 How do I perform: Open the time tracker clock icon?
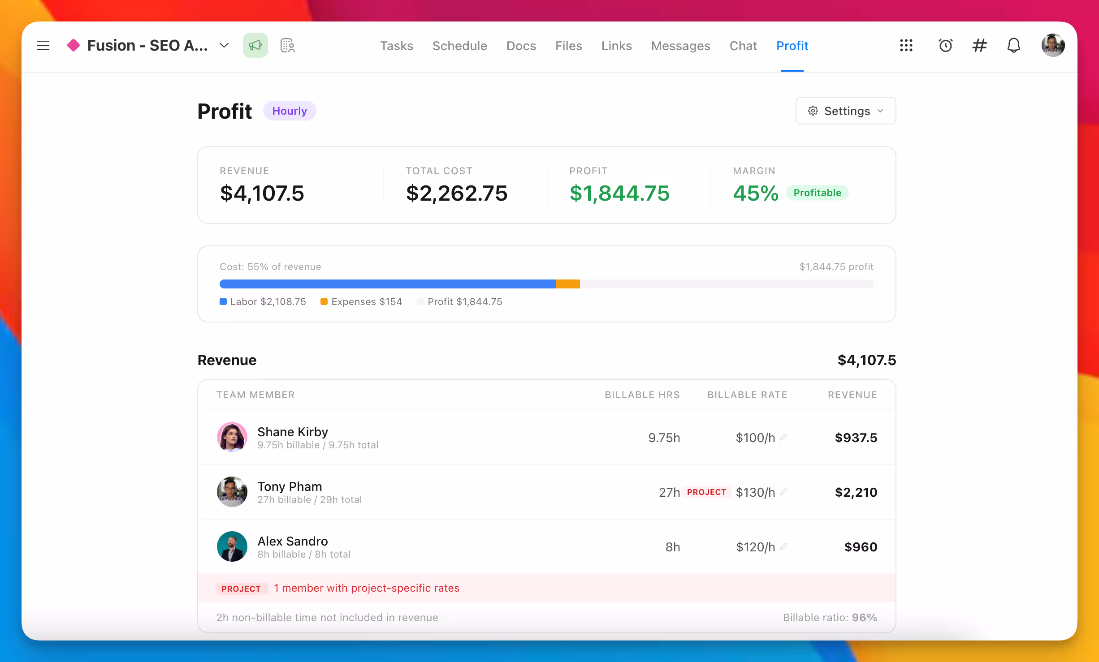[x=945, y=45]
